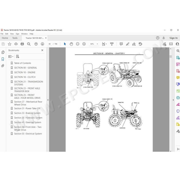Open the fit page options icon

point(104,44)
